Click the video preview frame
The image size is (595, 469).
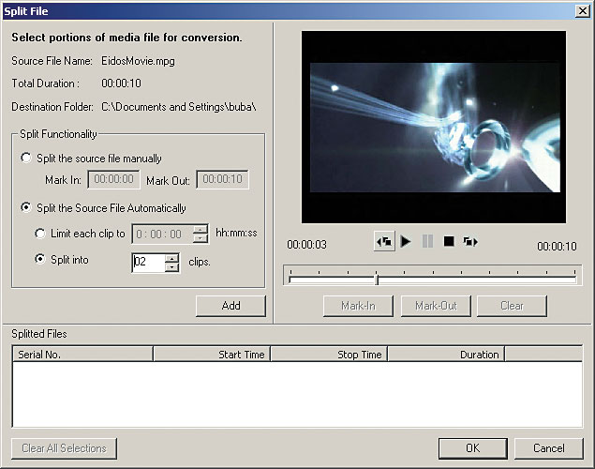pos(434,127)
